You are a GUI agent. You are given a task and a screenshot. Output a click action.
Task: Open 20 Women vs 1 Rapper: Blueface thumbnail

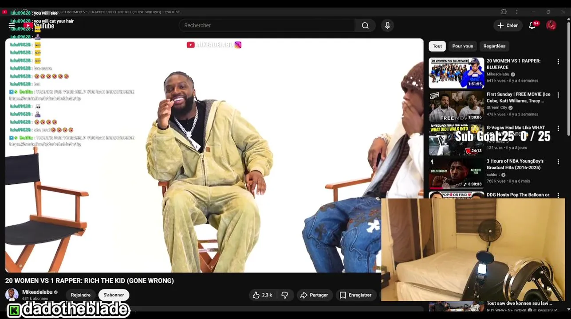tap(456, 73)
